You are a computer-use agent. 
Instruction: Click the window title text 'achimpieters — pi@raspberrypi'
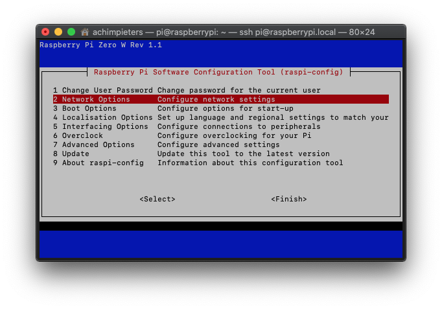click(156, 32)
